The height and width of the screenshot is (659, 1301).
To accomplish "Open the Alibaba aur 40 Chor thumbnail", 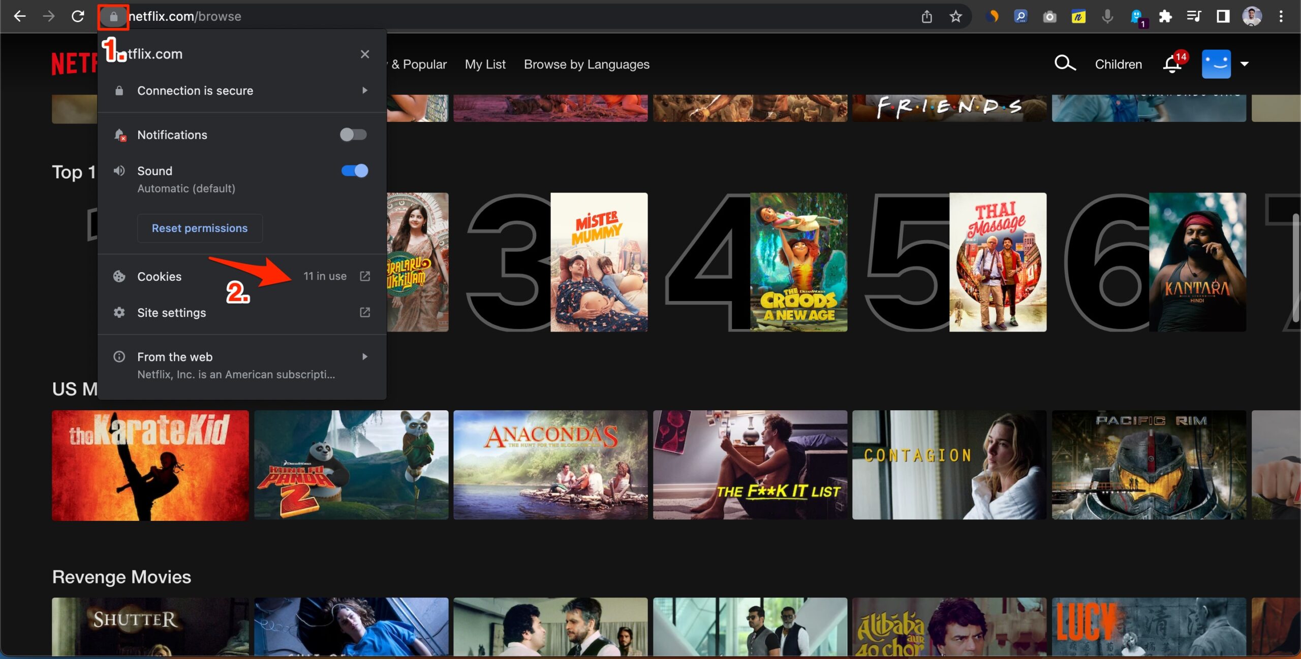I will 949,627.
